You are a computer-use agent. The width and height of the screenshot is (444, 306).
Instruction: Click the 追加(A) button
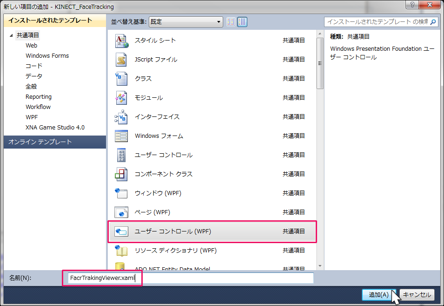click(x=378, y=295)
